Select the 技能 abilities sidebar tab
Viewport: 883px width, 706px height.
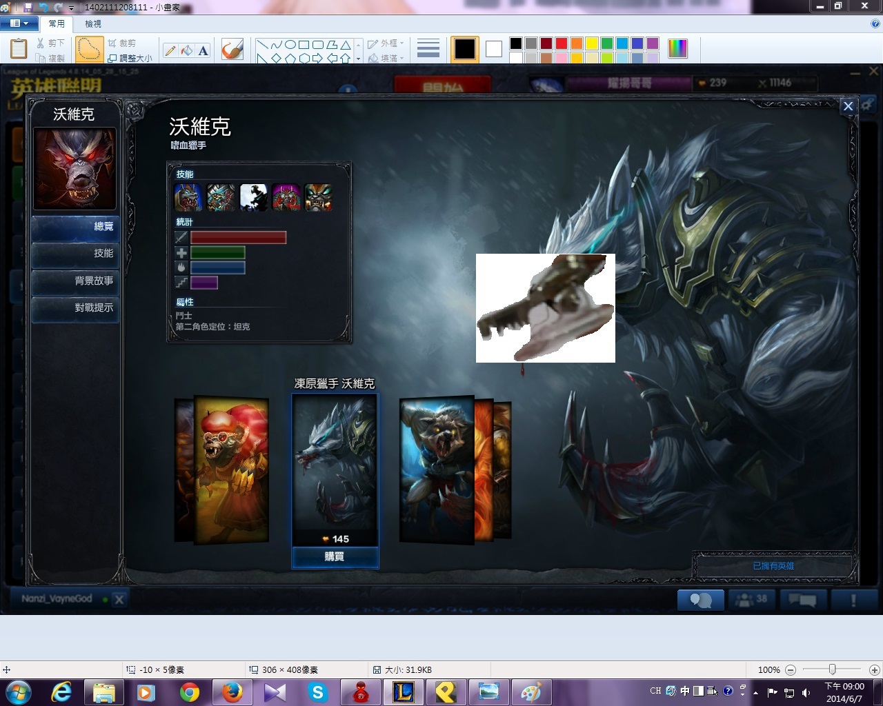click(75, 254)
